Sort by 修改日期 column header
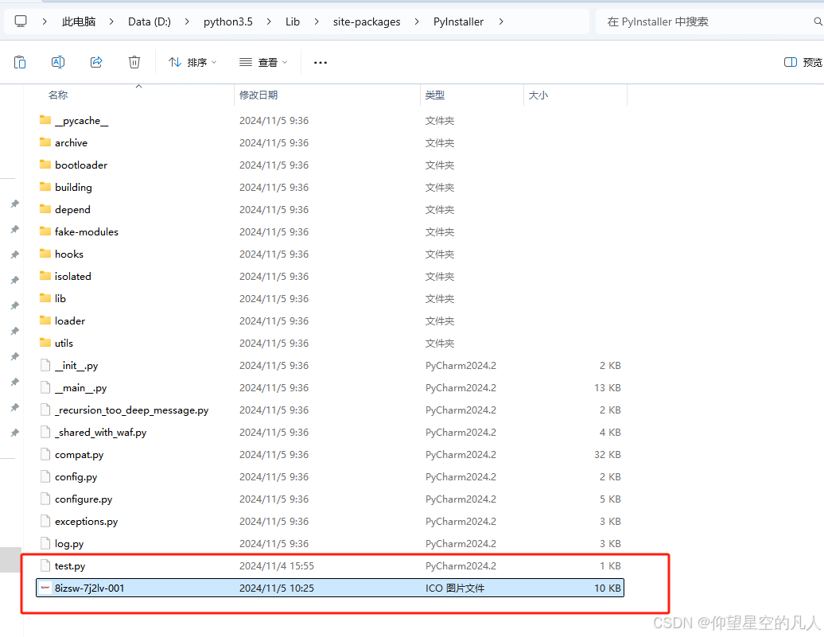Image resolution: width=824 pixels, height=637 pixels. (258, 95)
